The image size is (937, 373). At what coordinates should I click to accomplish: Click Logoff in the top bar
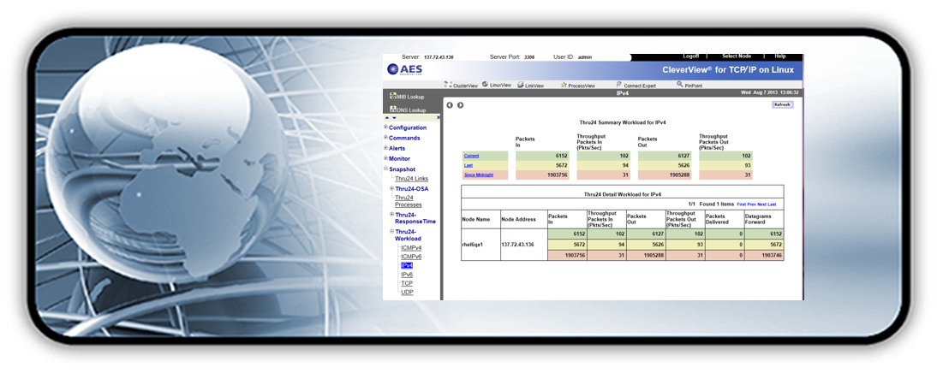(691, 56)
